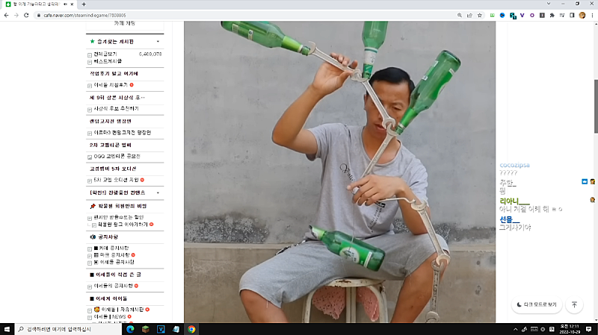Screen dimensions: 598x335
Task: Open a new browser tab
Action: point(84,4)
